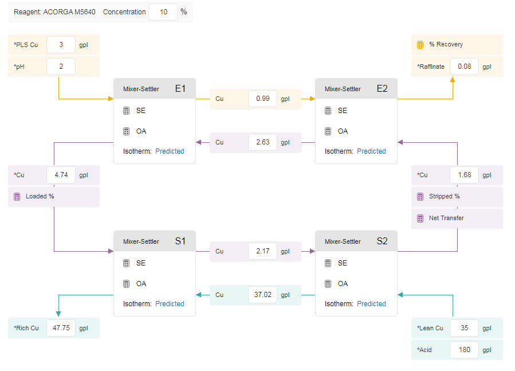
Task: Click the SE calculator icon in S1
Action: coord(127,263)
